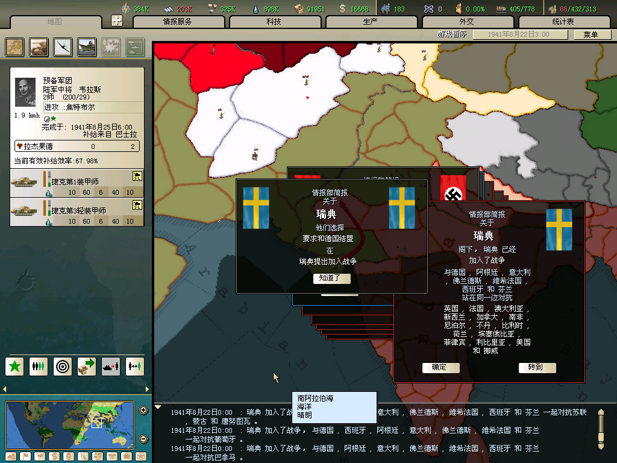Select the 捷克第3轻装甲师 division row
Screen dimensions: 617x463
[x=77, y=212]
